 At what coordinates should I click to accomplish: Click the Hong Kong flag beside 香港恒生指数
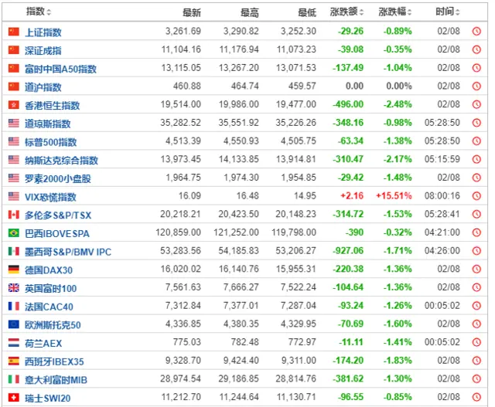coord(13,105)
